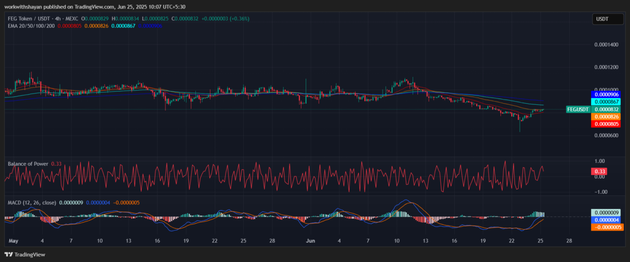Click the red 0.0000805 price axis tag
The width and height of the screenshot is (630, 262).
(606, 124)
